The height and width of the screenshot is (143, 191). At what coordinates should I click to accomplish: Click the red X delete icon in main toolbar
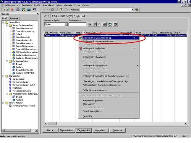click(12, 10)
